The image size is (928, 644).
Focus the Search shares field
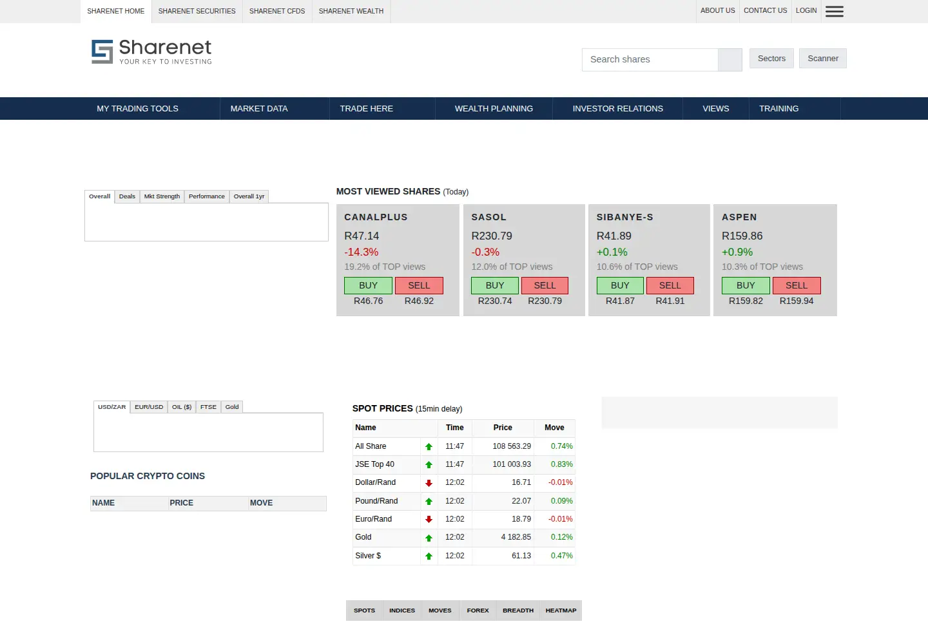[x=650, y=59]
